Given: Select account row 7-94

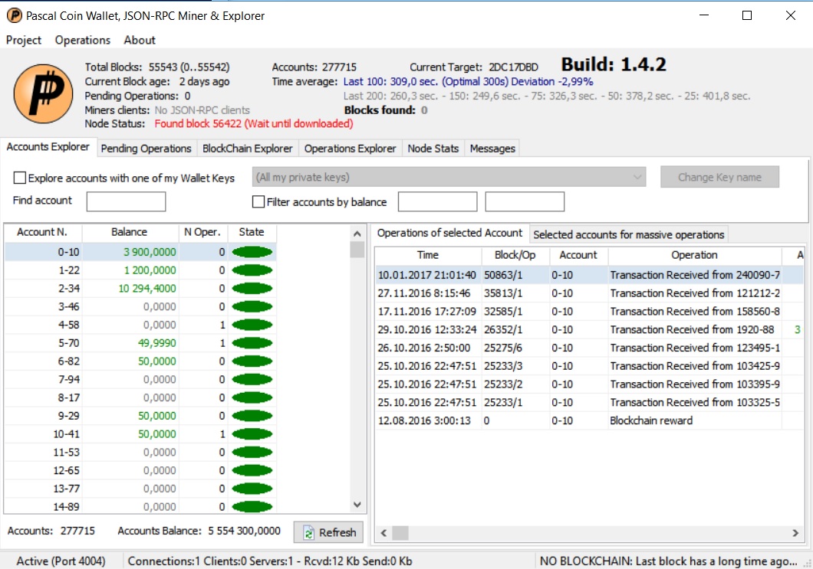Looking at the screenshot, I should pyautogui.click(x=140, y=380).
